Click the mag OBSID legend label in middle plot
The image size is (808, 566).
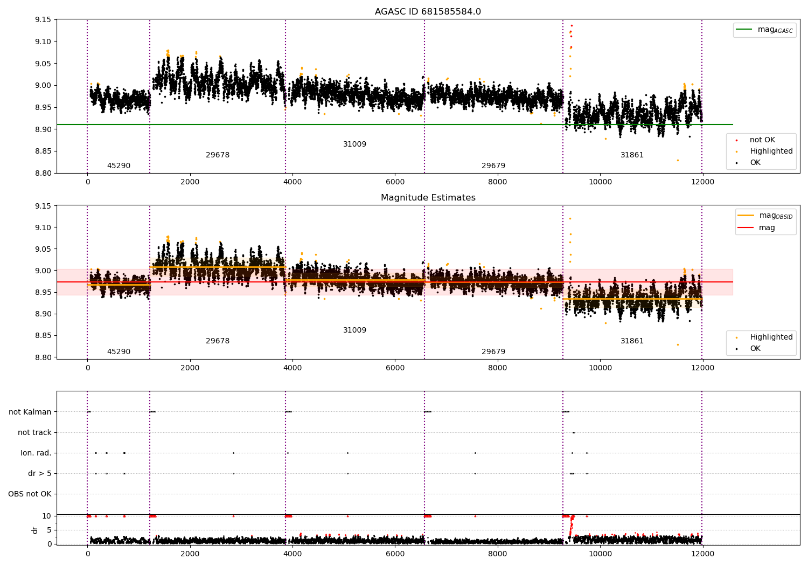(776, 216)
